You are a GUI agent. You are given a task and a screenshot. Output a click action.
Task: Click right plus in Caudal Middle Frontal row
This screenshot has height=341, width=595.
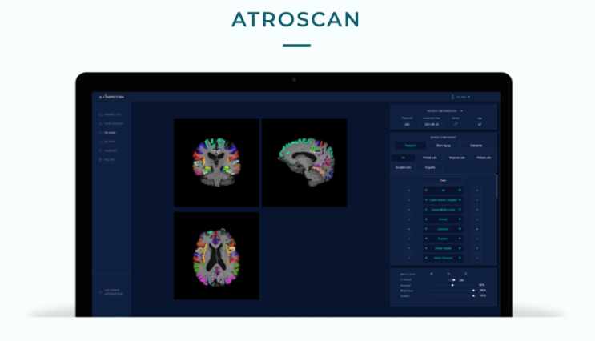click(x=460, y=210)
